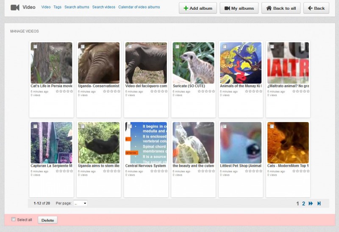The width and height of the screenshot is (339, 232).
Task: Open the Cats - ModernMom thumbnail
Action: (x=288, y=143)
